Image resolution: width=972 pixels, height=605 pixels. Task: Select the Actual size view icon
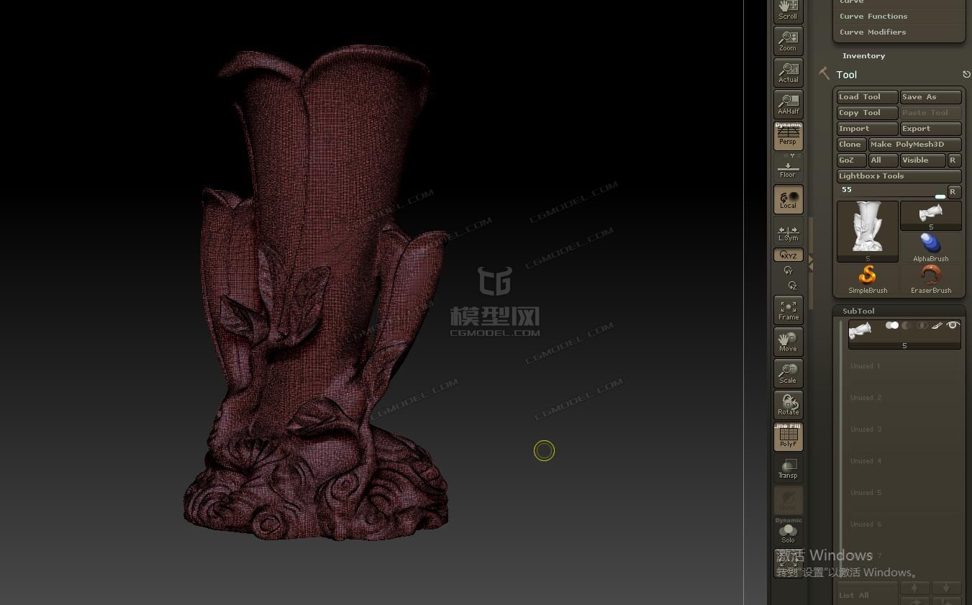pyautogui.click(x=788, y=73)
